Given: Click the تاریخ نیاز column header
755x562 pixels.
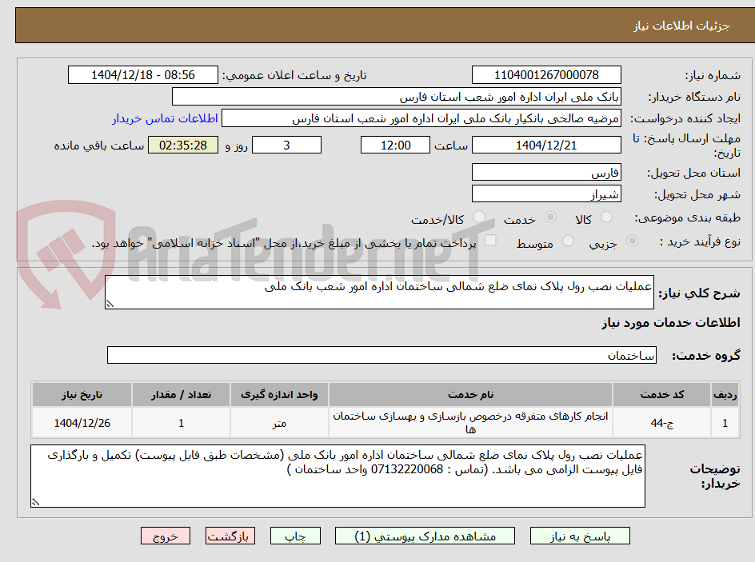Looking at the screenshot, I should pyautogui.click(x=82, y=395).
